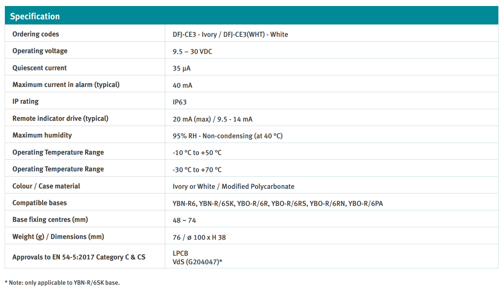Screen dimensions: 504x294
Task: Click the Quiescent current label
Action: 39,68
